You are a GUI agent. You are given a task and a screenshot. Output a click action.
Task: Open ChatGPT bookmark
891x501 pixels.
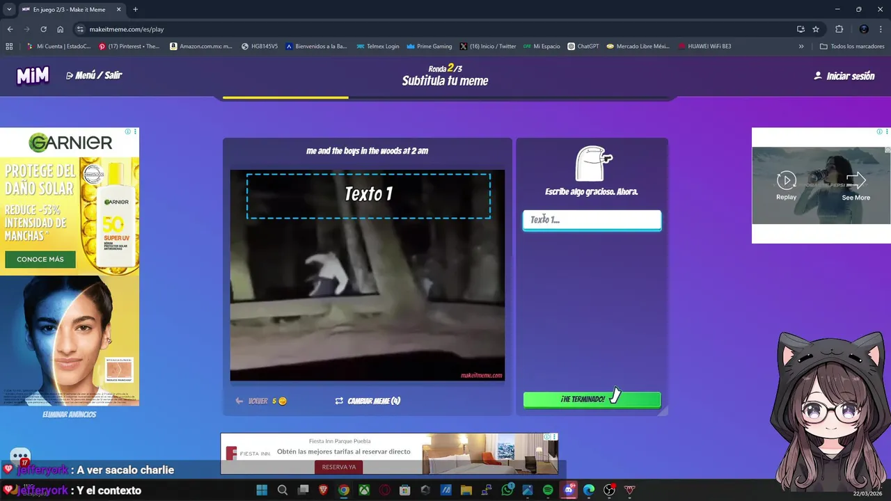click(583, 47)
